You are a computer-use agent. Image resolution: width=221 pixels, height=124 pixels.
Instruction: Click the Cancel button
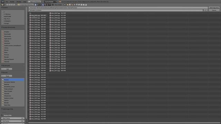click(x=214, y=10)
